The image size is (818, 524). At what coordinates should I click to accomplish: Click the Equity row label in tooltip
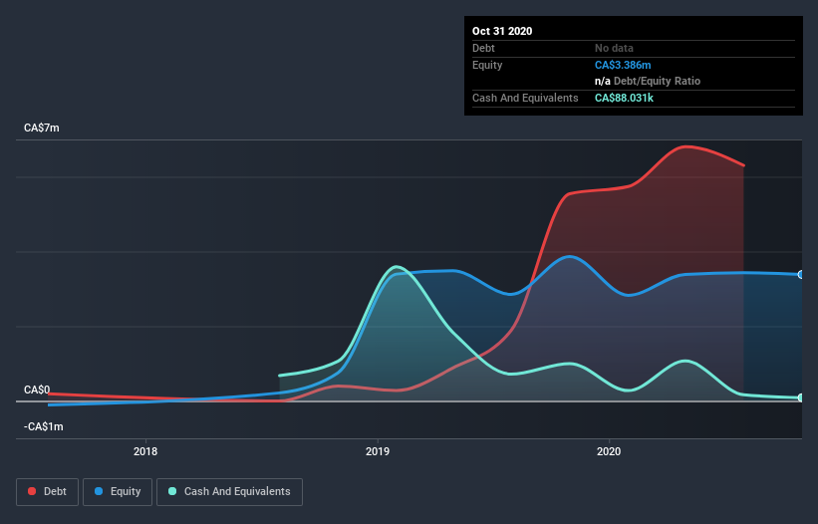pyautogui.click(x=487, y=65)
